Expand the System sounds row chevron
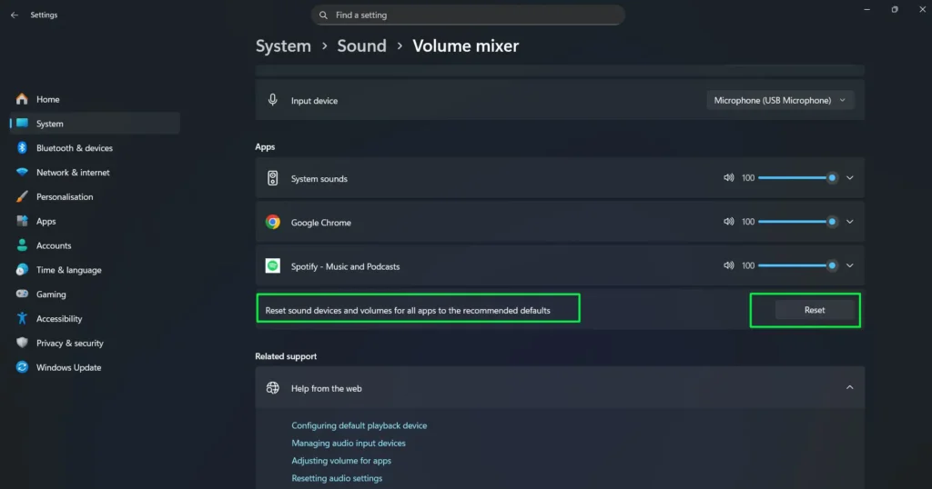The height and width of the screenshot is (489, 932). point(850,177)
